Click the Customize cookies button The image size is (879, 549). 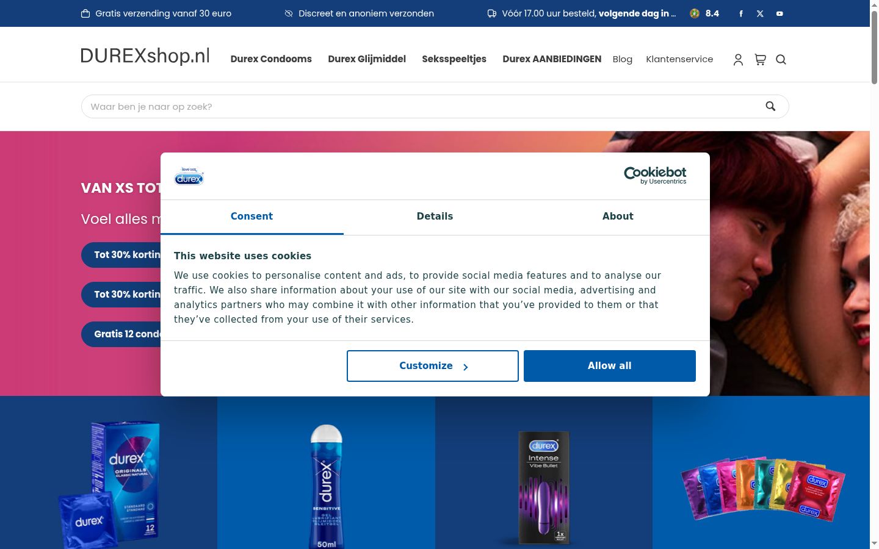[433, 366]
